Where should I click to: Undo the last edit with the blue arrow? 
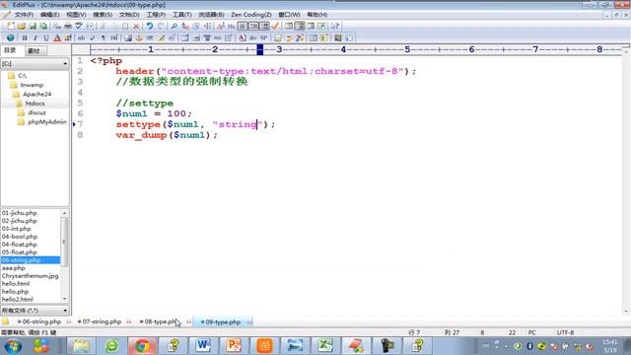tap(150, 27)
